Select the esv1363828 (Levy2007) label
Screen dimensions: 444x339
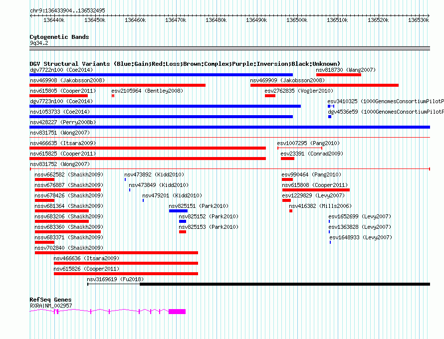click(360, 227)
